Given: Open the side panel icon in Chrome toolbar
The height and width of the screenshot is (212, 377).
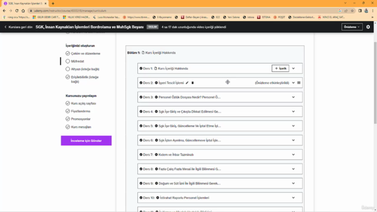Looking at the screenshot, I should (360, 11).
